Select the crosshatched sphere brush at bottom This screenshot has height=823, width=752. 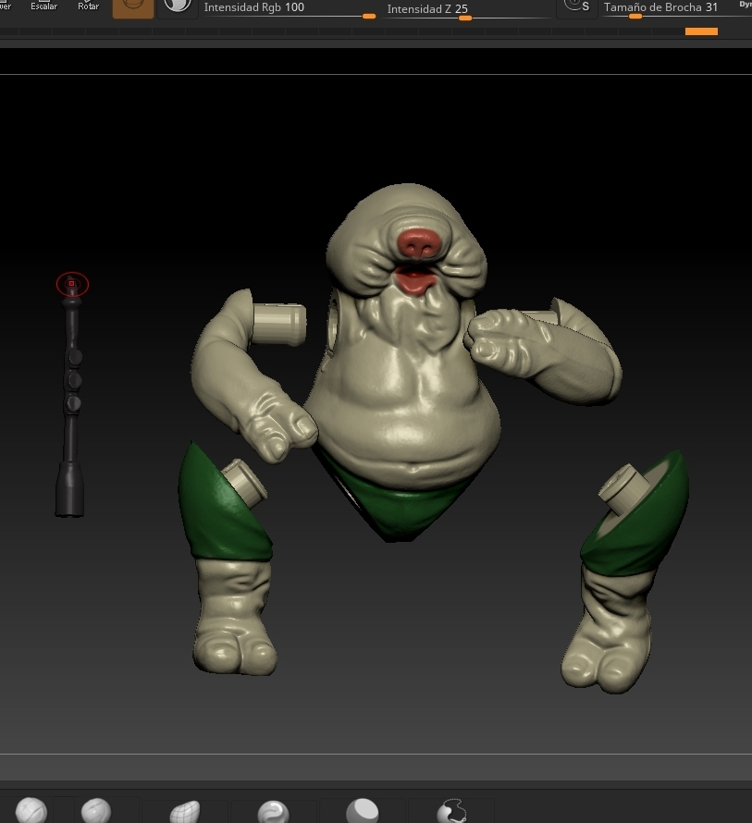click(31, 810)
